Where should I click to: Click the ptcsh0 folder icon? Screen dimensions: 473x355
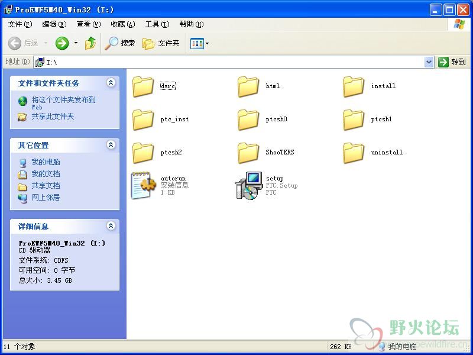tap(248, 120)
